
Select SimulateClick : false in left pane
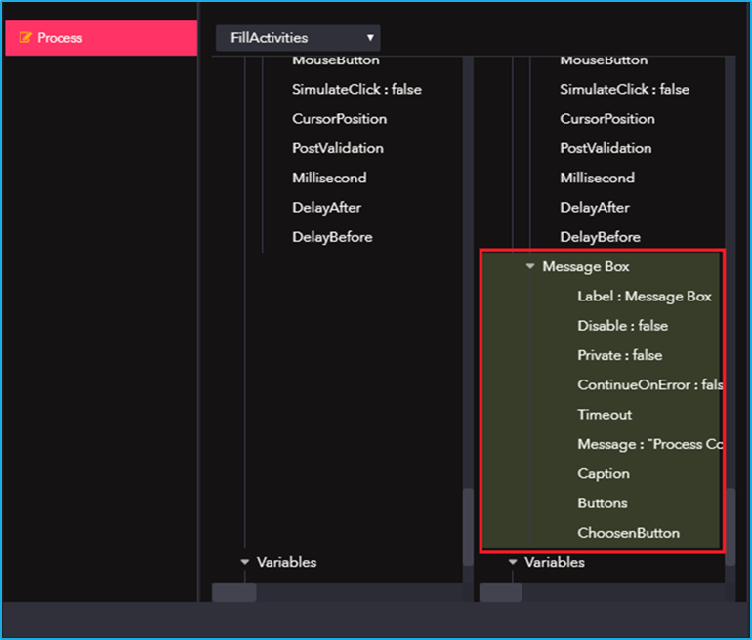coord(356,89)
